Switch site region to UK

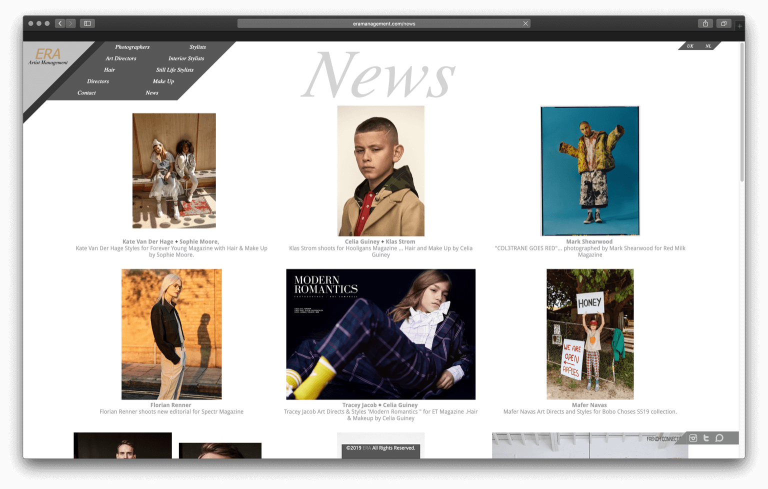click(x=690, y=46)
